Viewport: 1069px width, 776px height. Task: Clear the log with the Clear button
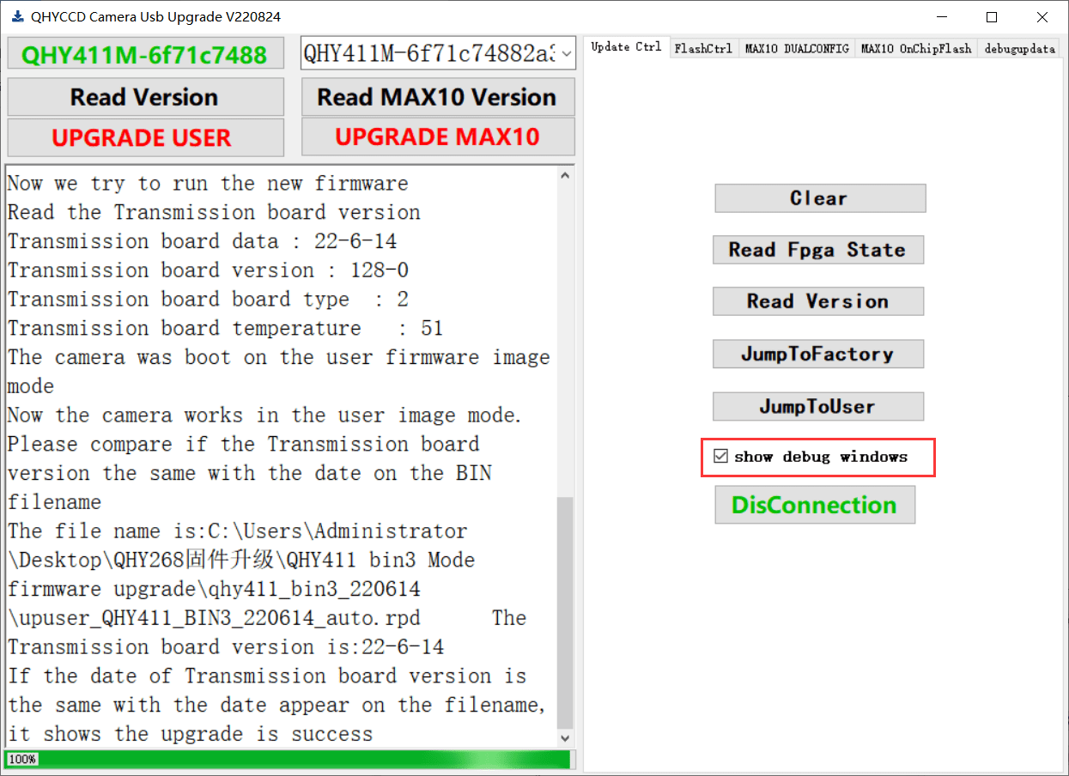point(820,198)
